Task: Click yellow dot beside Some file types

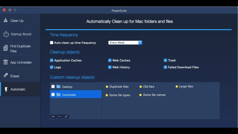Action: [x=107, y=95]
